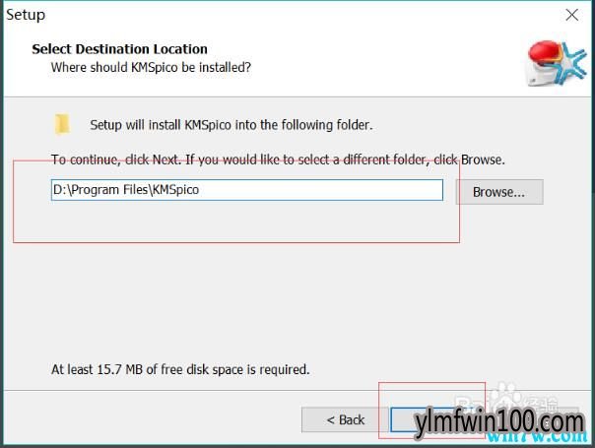595x448 pixels.
Task: Click the KMSpico installer logo icon
Action: point(556,63)
